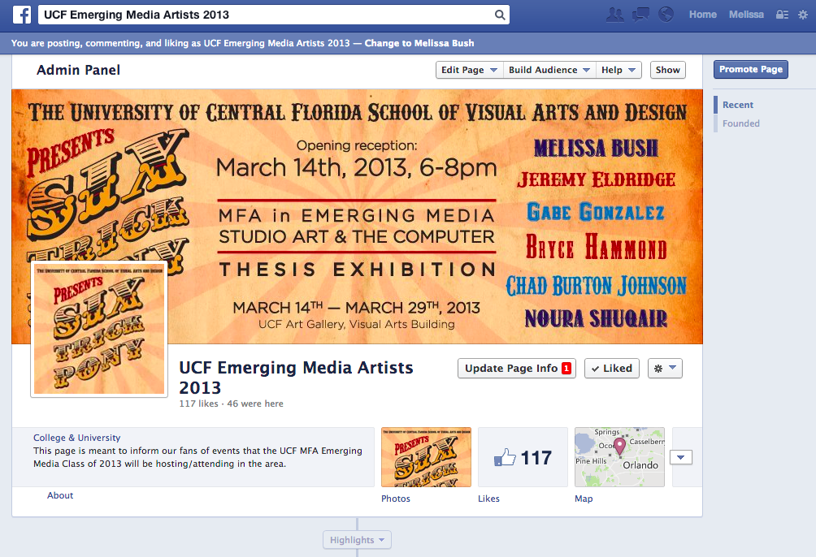Open the Edit Page dropdown

click(x=470, y=70)
